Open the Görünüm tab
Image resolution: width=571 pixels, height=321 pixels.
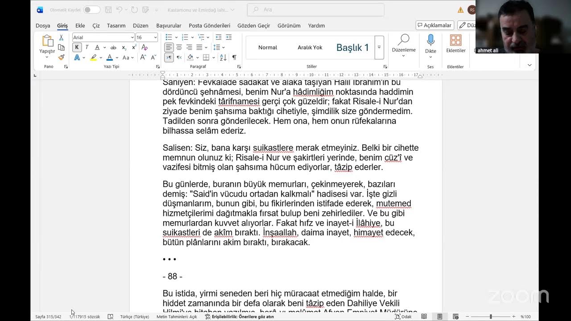pos(289,25)
